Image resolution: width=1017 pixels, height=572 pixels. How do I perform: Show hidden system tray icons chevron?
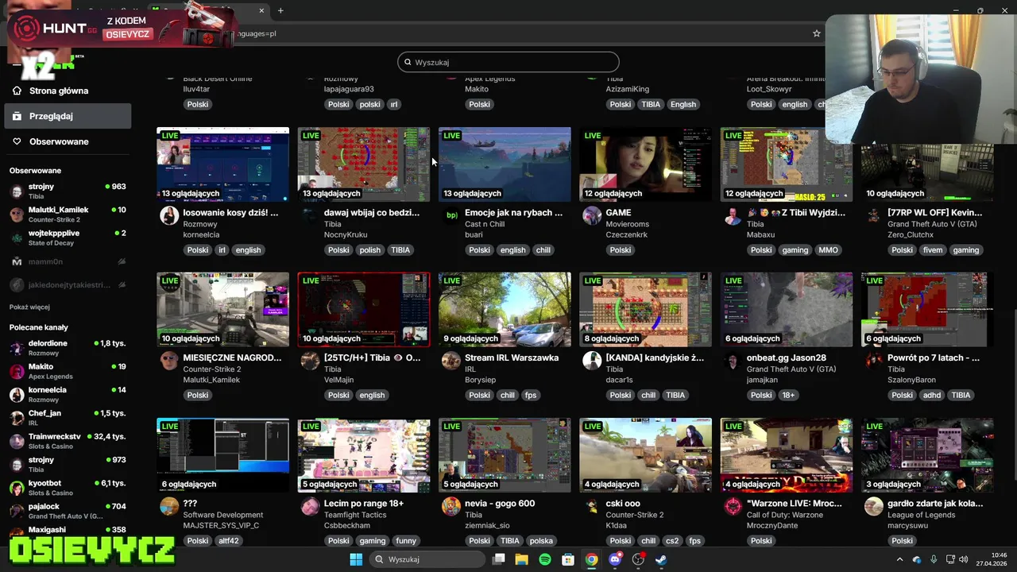coord(900,559)
